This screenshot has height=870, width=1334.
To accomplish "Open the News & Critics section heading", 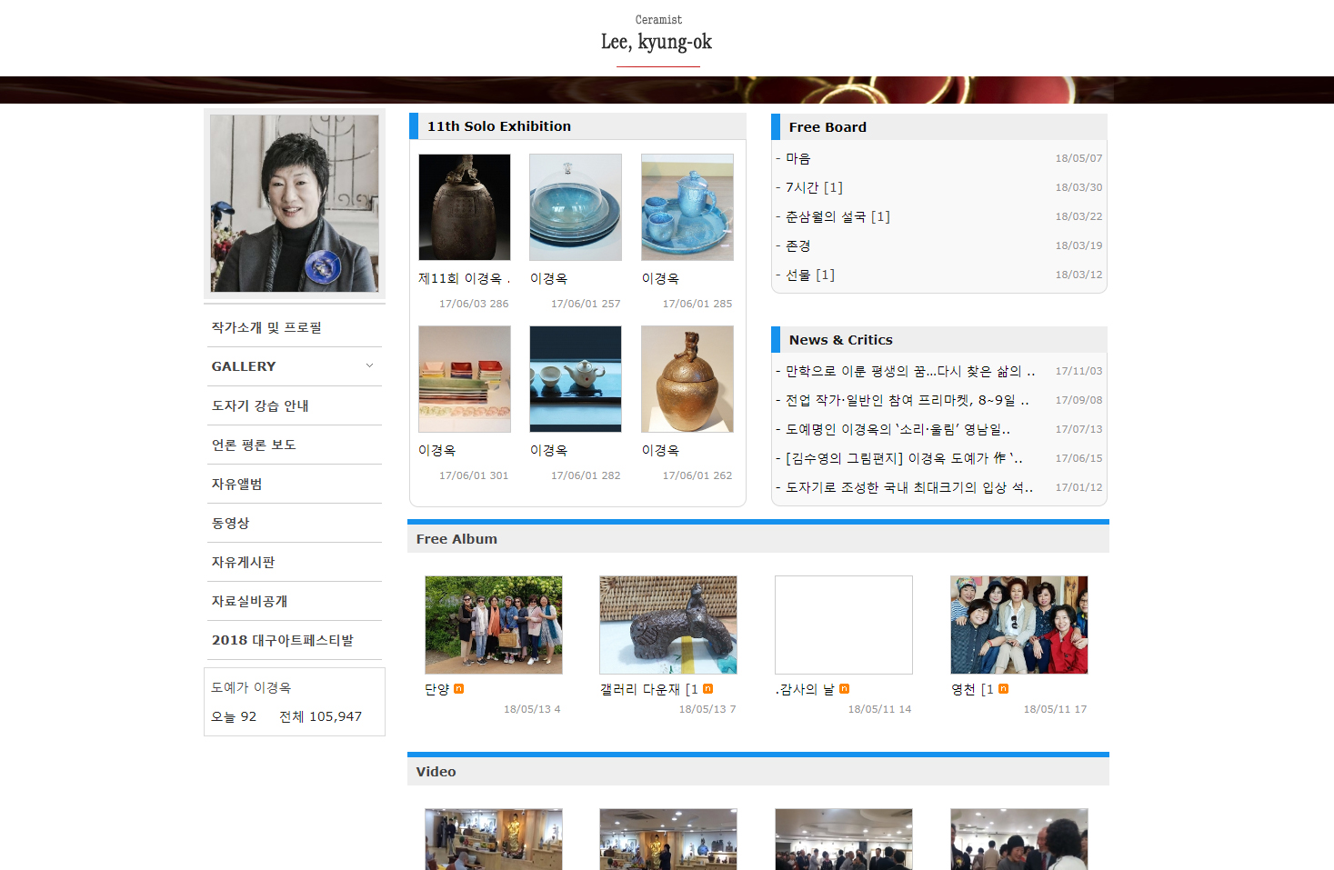I will [841, 340].
